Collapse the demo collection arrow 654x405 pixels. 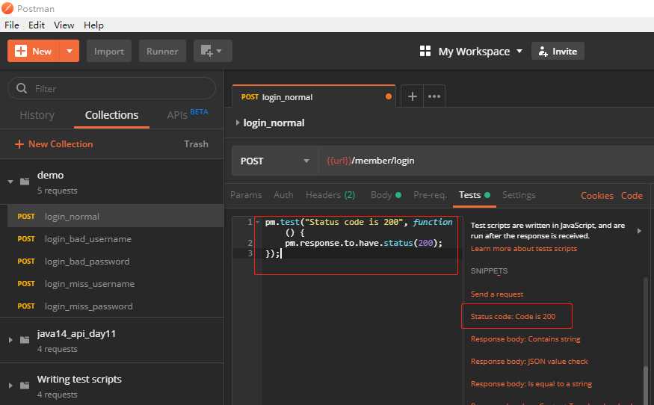point(10,182)
